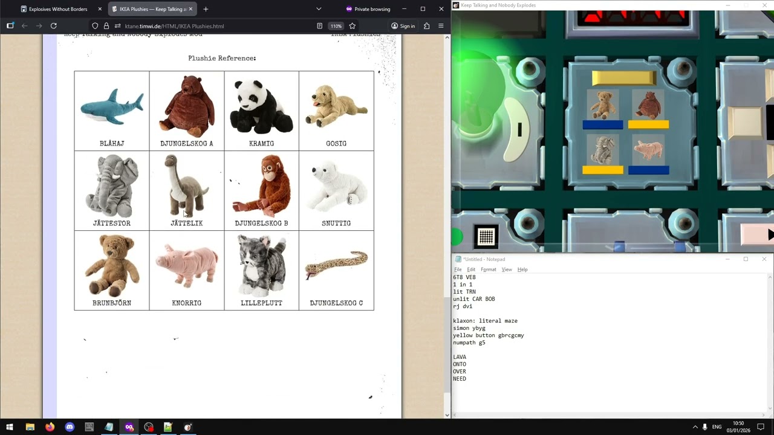Viewport: 774px width, 435px height.
Task: Select the pig plushie on module
Action: pos(648,150)
